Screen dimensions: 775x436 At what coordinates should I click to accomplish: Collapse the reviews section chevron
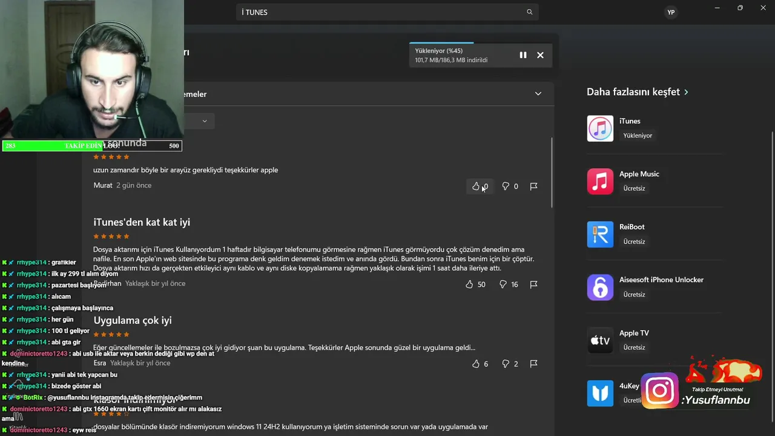tap(538, 93)
